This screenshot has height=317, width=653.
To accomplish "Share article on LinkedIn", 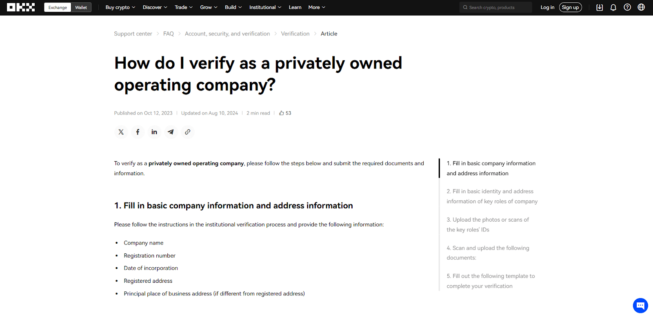I will coord(154,132).
